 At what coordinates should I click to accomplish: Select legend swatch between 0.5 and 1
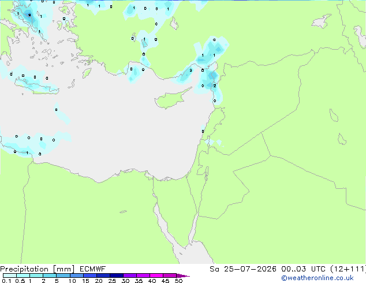23,275
